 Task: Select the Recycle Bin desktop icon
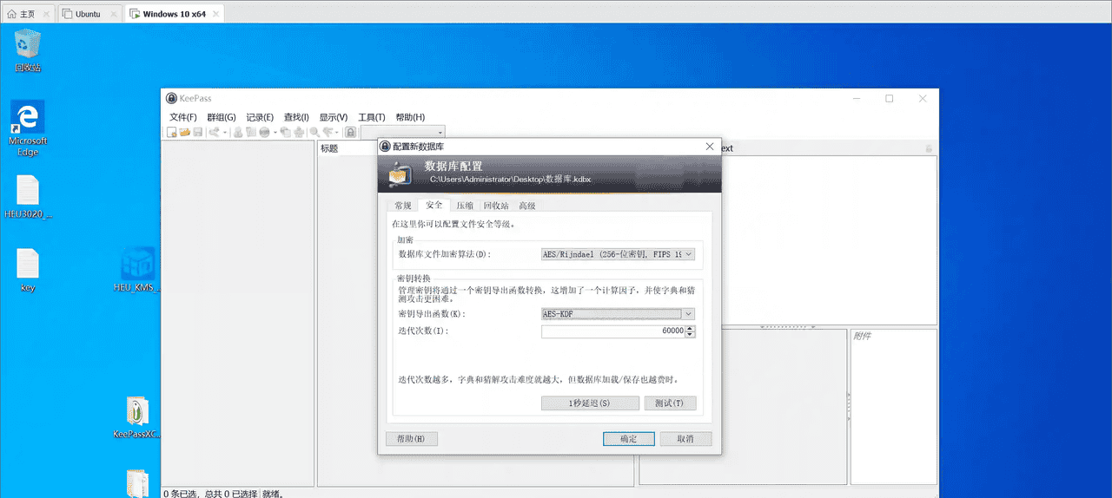(x=28, y=49)
